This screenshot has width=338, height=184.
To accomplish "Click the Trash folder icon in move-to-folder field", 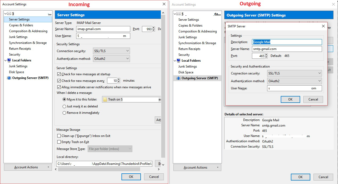I will (x=105, y=99).
